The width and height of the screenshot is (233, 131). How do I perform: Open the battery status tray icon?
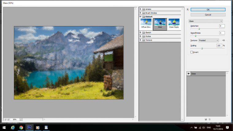(196, 128)
